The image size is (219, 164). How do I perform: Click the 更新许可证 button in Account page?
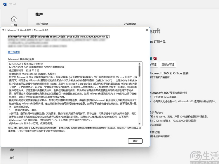pyautogui.click(x=168, y=65)
